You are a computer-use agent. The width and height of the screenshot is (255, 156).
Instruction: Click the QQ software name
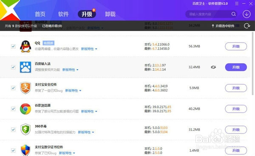tap(37, 43)
